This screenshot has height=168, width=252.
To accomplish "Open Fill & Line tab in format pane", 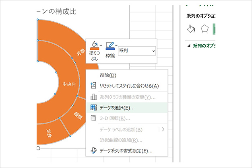I will click(x=191, y=29).
